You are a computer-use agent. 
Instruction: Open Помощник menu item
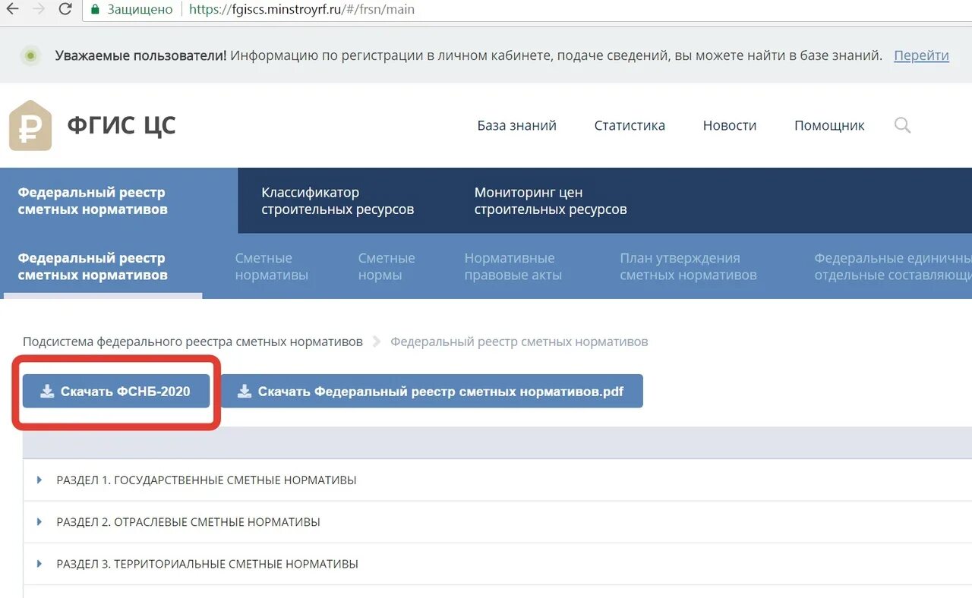coord(829,125)
